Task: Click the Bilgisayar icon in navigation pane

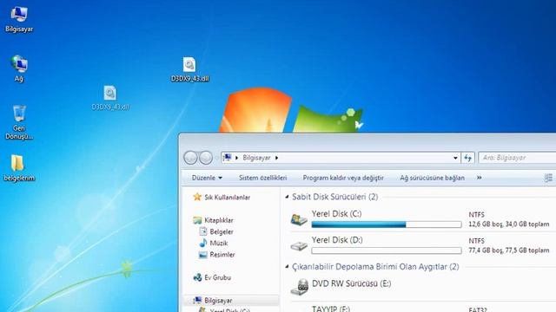Action: point(197,301)
